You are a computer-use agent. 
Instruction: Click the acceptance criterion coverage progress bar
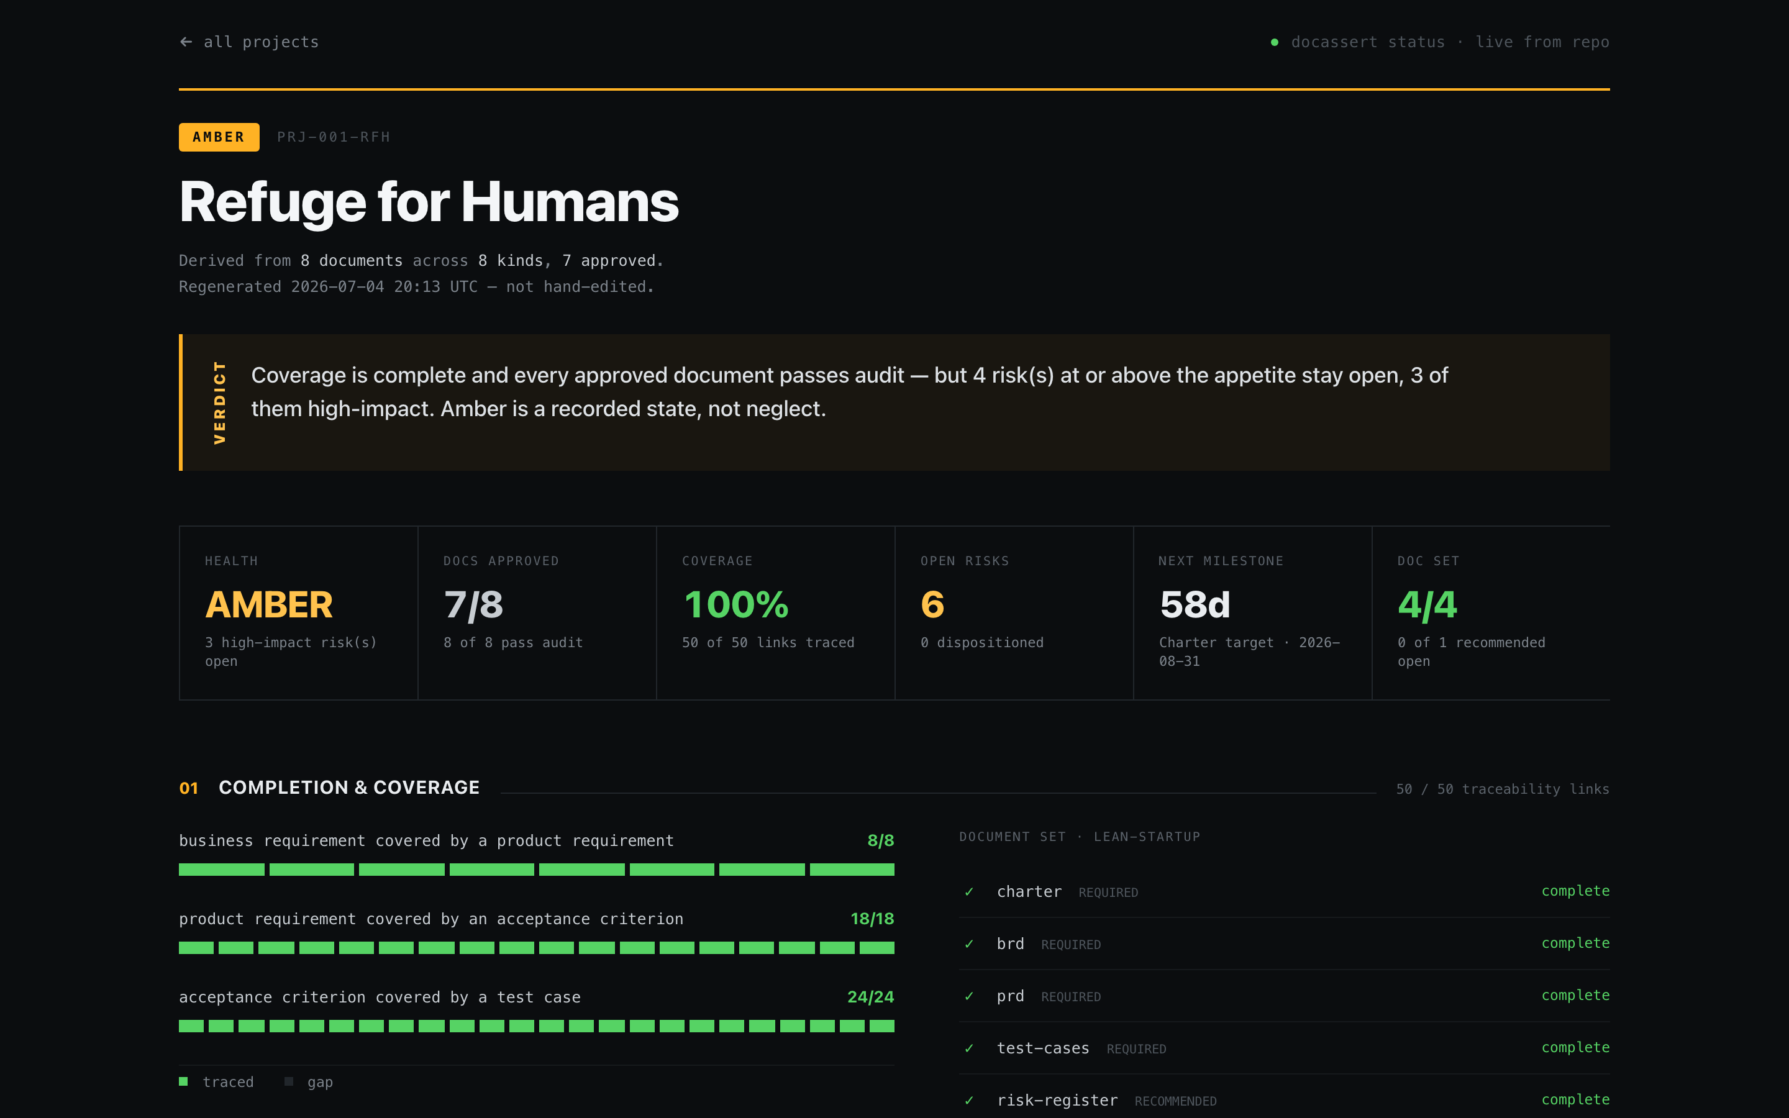[537, 1026]
